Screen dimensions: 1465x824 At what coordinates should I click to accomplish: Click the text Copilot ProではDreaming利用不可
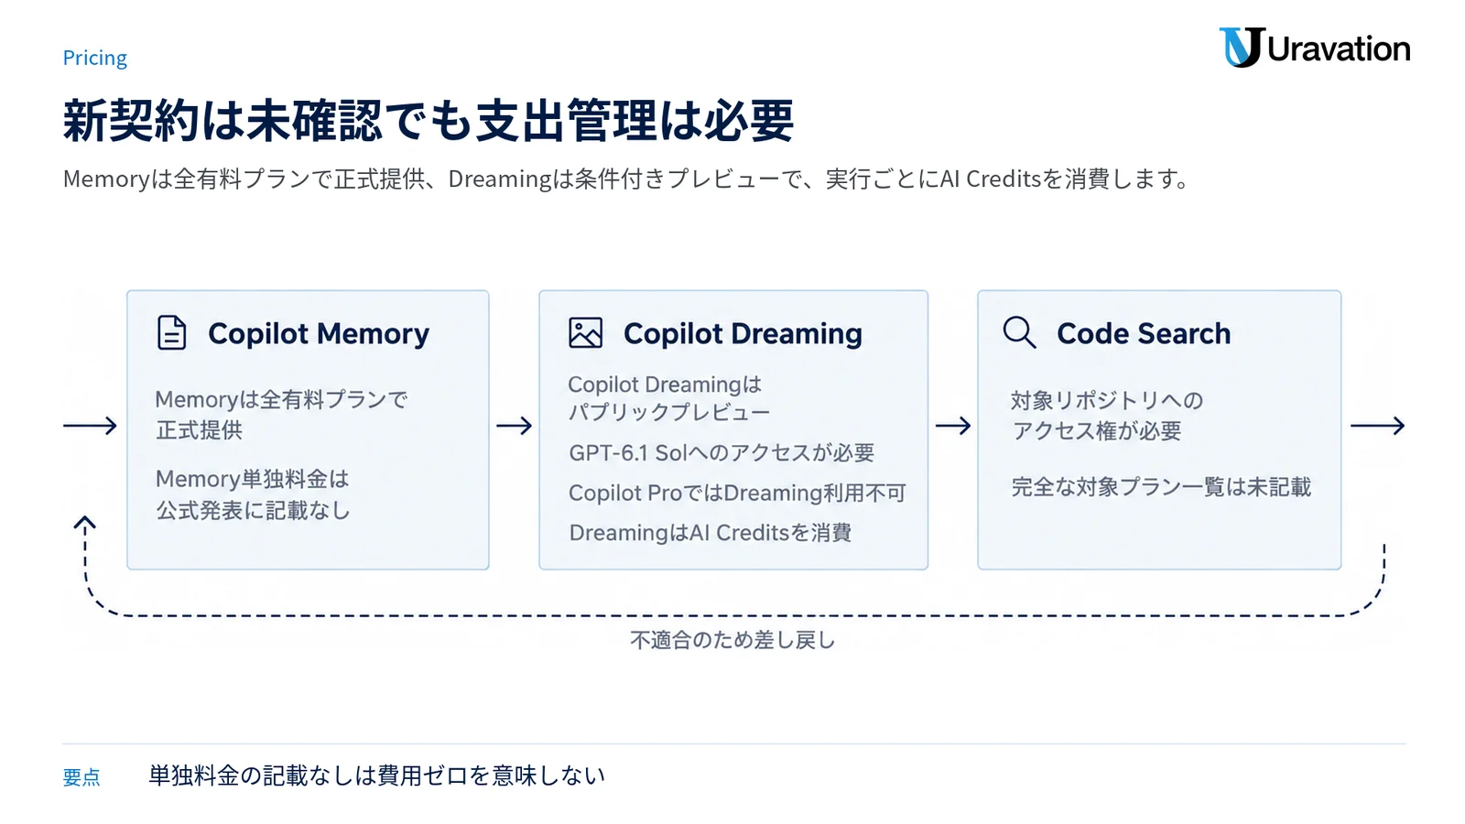click(x=737, y=493)
